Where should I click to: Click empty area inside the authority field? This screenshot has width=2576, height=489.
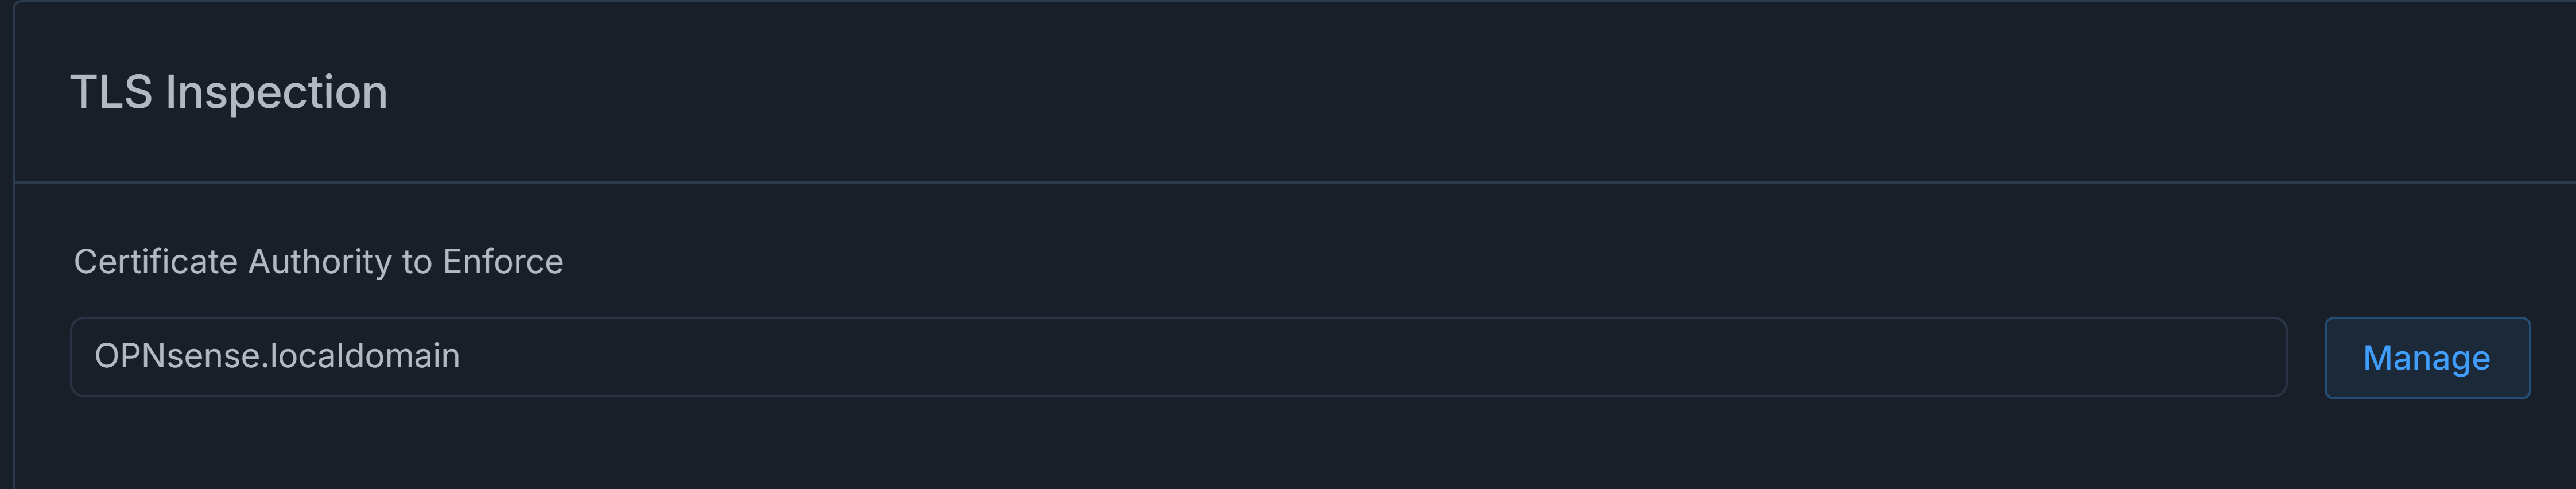click(x=1400, y=357)
